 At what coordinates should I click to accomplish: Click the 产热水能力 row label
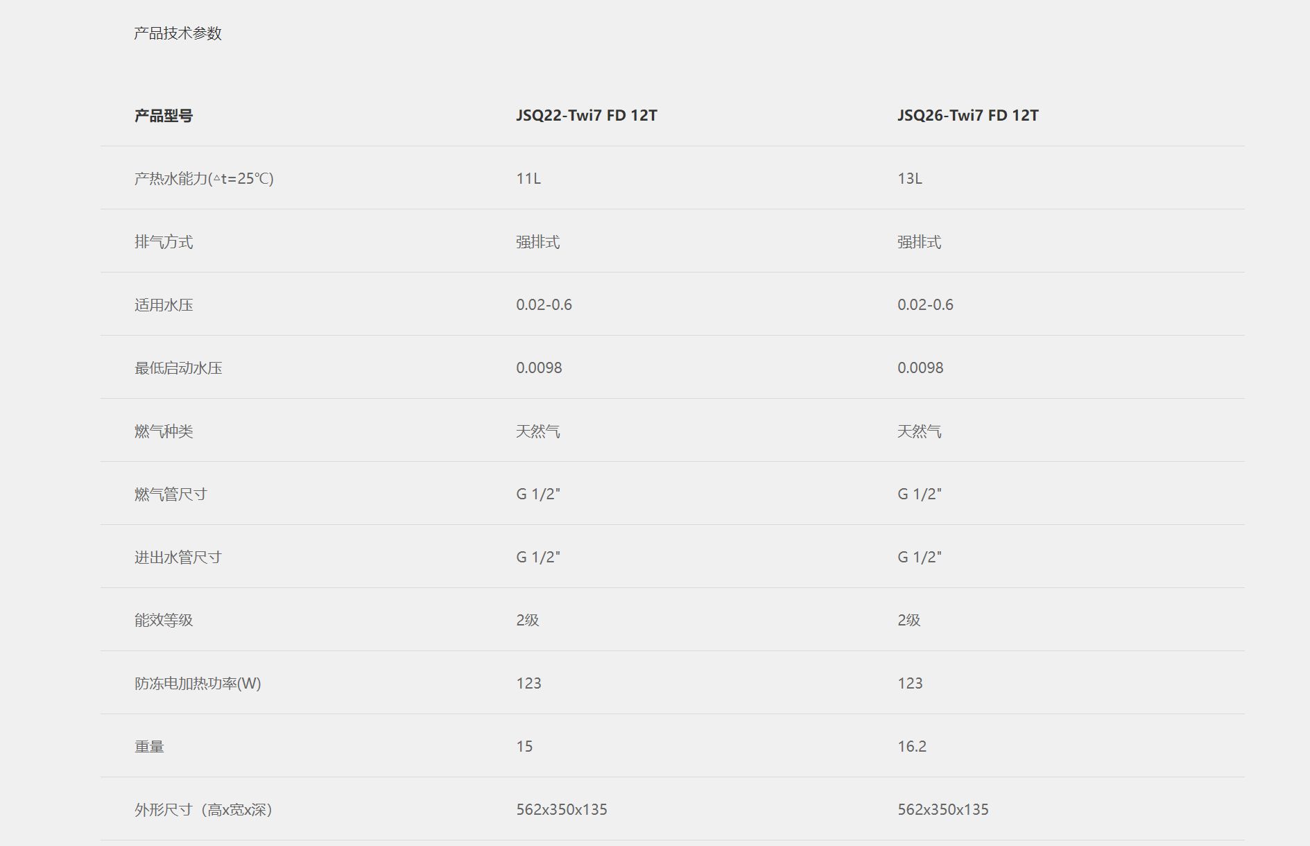tap(204, 179)
